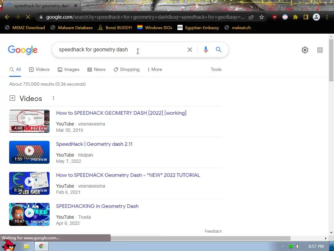Open a new browser tab
The image size is (334, 251).
point(88,6)
